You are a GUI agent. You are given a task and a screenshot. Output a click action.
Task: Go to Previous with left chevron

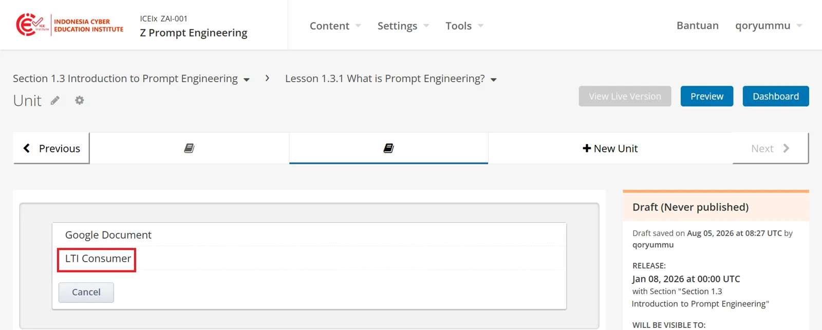point(51,148)
